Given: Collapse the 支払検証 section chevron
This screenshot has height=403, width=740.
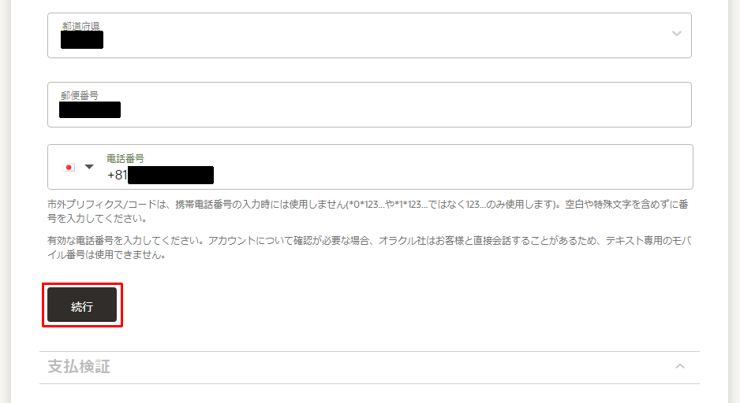Looking at the screenshot, I should (679, 366).
